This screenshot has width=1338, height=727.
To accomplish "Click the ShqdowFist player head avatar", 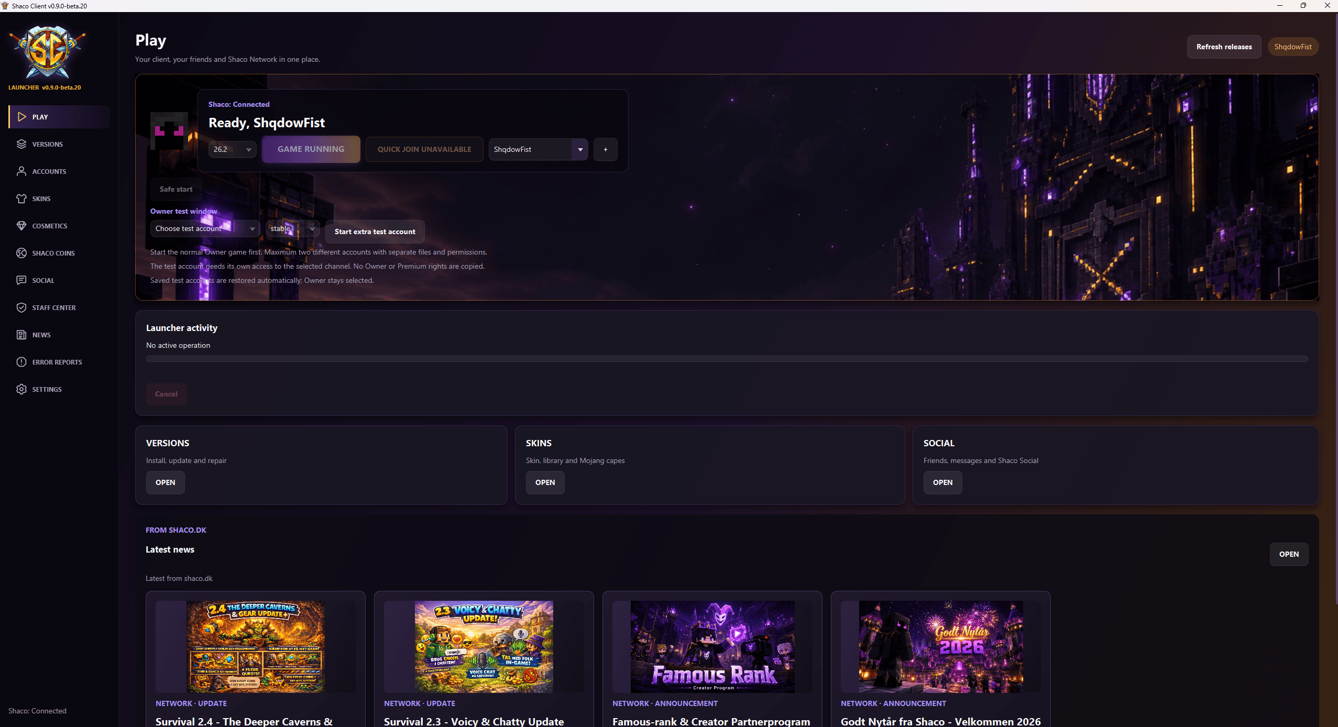I will click(169, 131).
